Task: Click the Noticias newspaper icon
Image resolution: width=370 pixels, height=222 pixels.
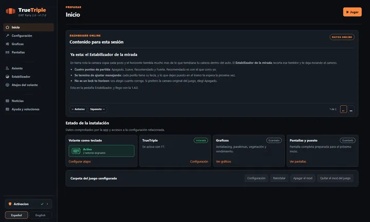Action: [x=7, y=101]
